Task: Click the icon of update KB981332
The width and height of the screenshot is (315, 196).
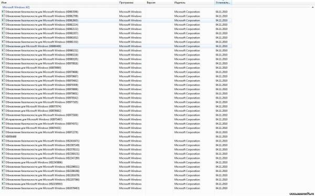Action: 3,42
